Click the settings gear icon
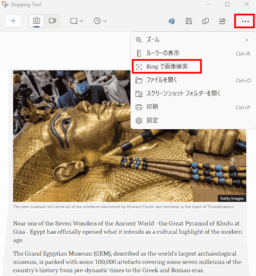The image size is (256, 276). [139, 121]
